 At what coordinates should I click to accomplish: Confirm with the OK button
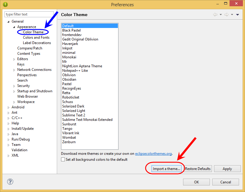tap(196, 182)
